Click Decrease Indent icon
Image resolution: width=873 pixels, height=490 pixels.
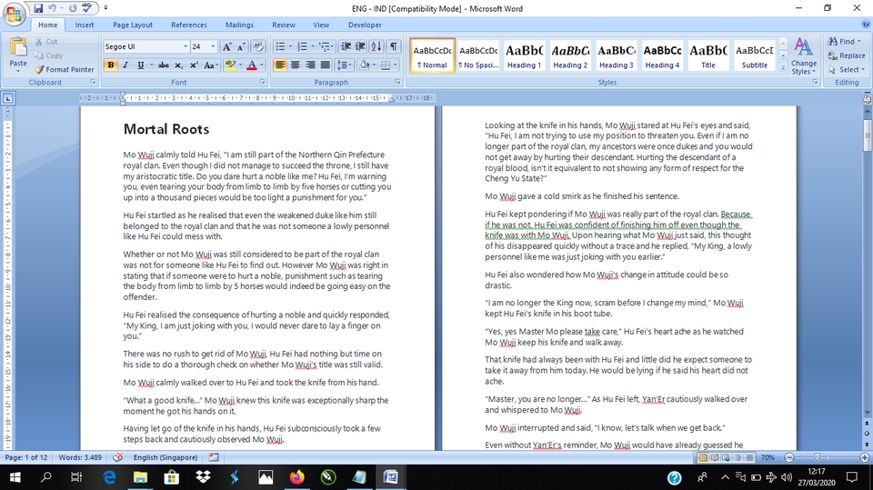[346, 46]
